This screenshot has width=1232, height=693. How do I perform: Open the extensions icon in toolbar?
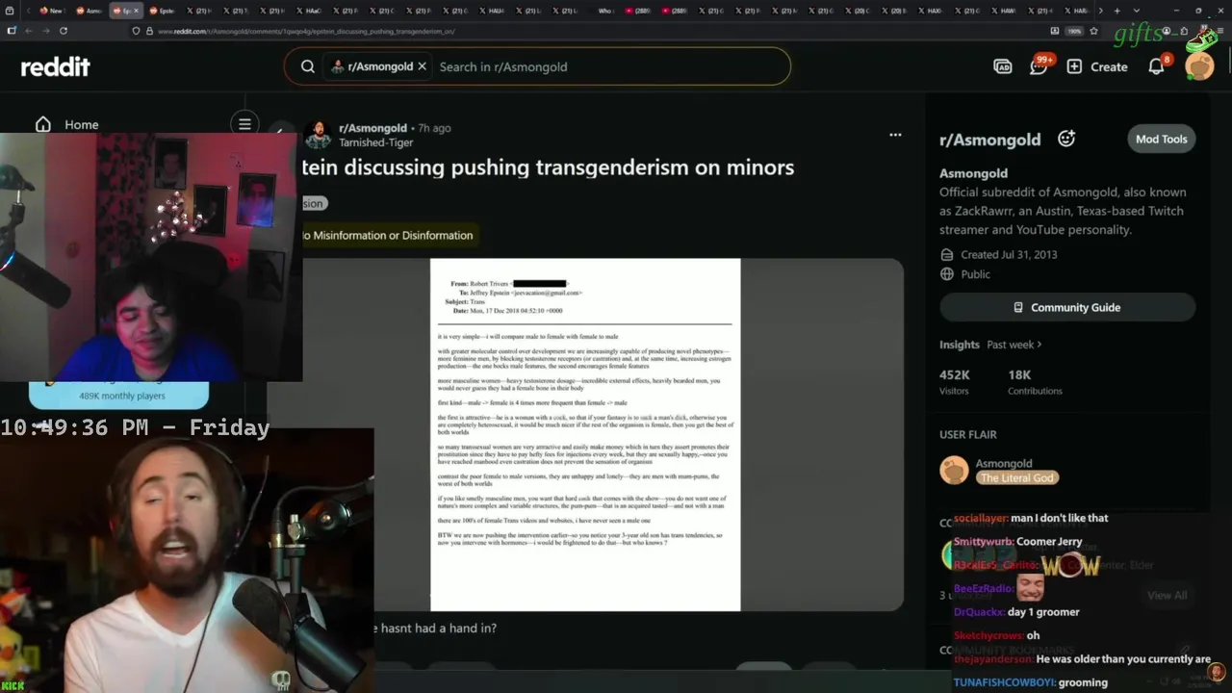tap(1184, 31)
